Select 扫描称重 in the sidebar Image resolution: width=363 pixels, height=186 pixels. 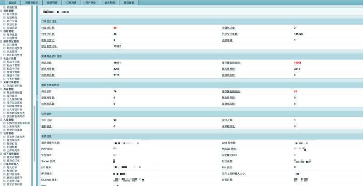[x=12, y=147]
